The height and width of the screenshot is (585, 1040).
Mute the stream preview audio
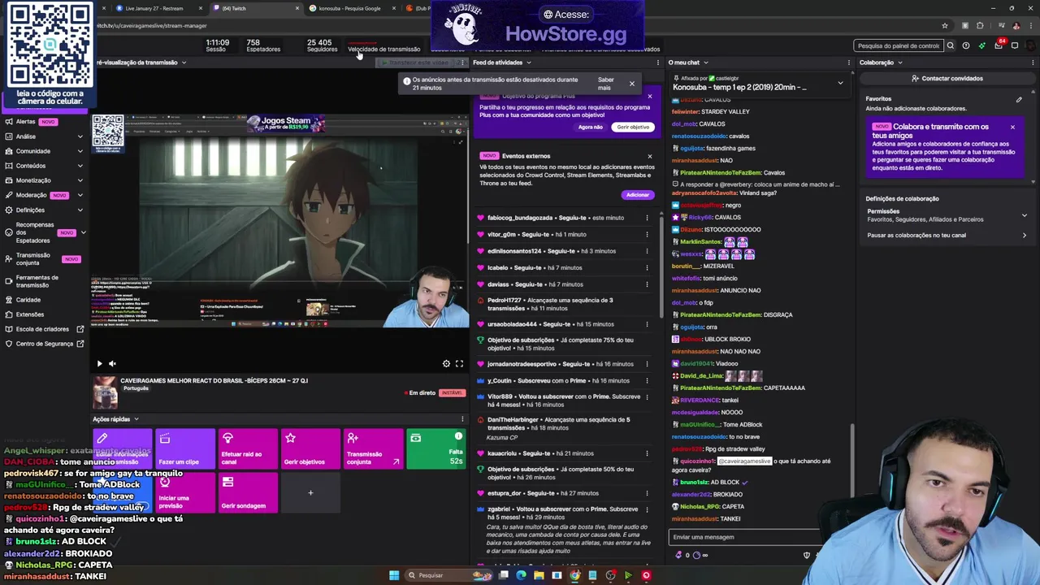(112, 364)
